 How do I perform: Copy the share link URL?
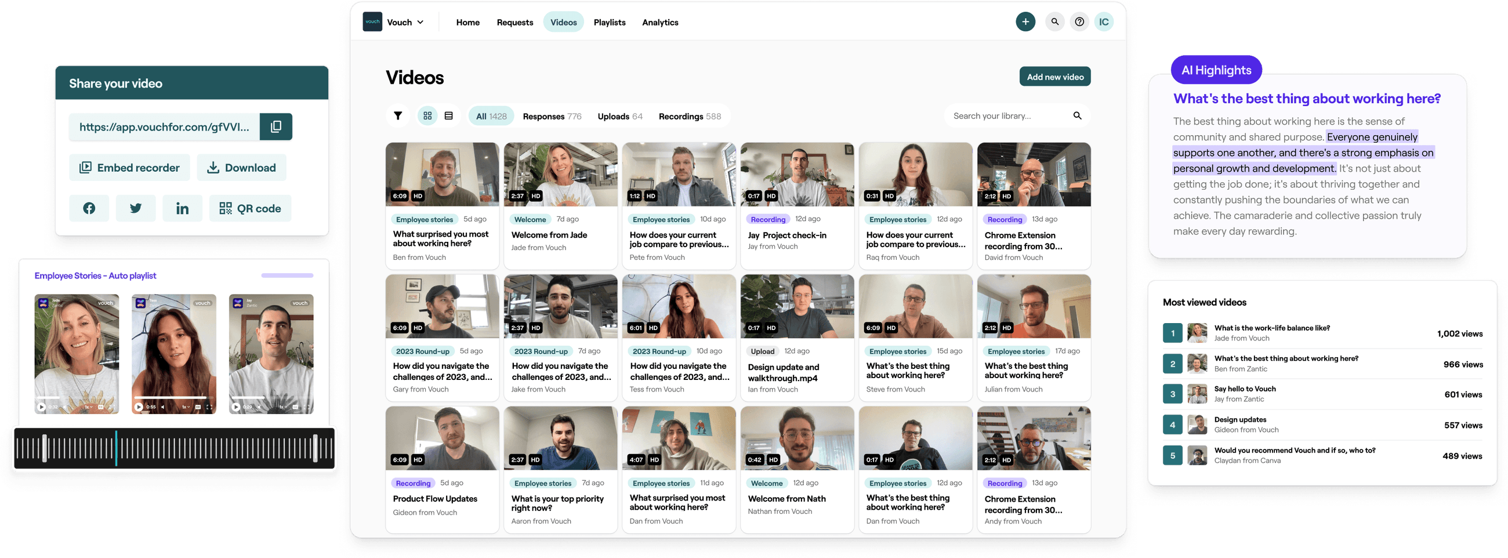click(276, 126)
